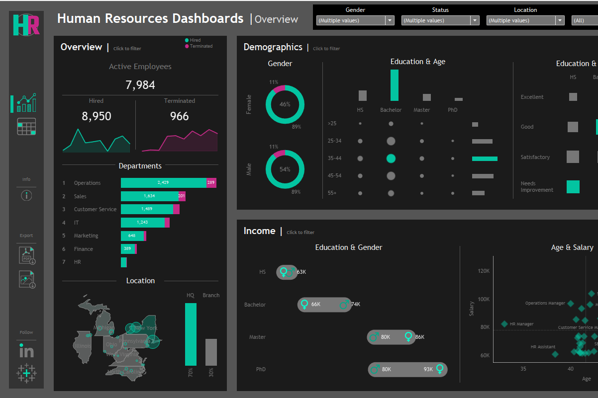Select the teal 35-44 age bar
Viewport: 598px width, 398px height.
pos(485,159)
